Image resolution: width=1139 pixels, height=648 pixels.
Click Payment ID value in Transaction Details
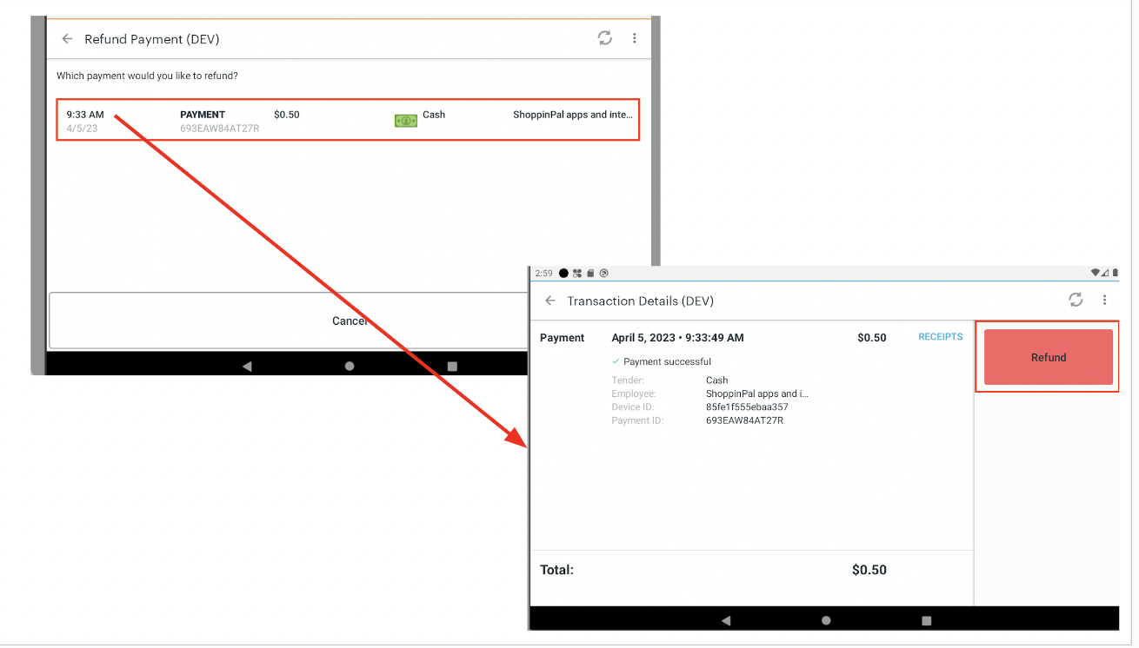744,420
